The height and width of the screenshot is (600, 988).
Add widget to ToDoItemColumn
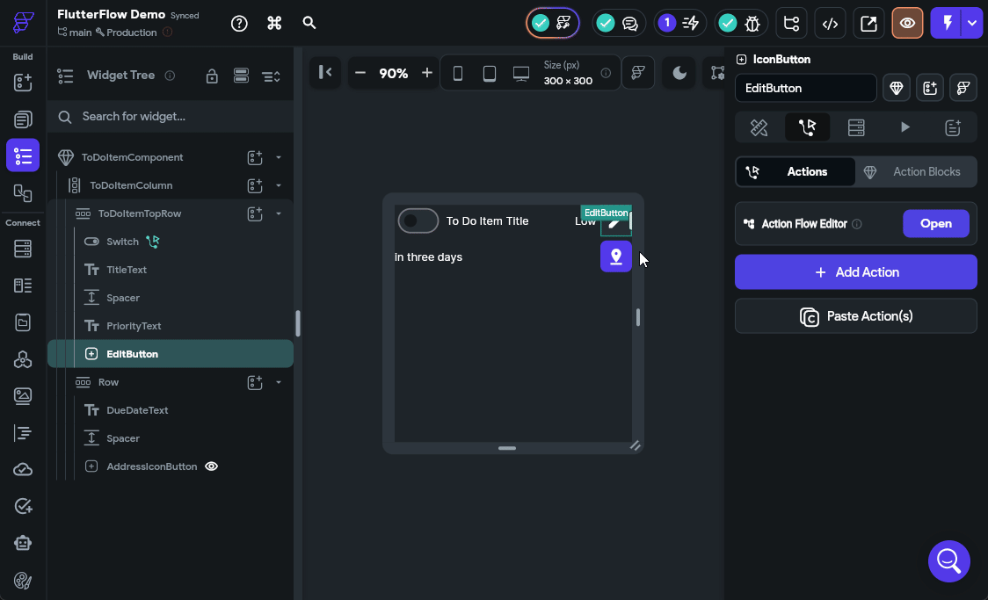(x=255, y=185)
